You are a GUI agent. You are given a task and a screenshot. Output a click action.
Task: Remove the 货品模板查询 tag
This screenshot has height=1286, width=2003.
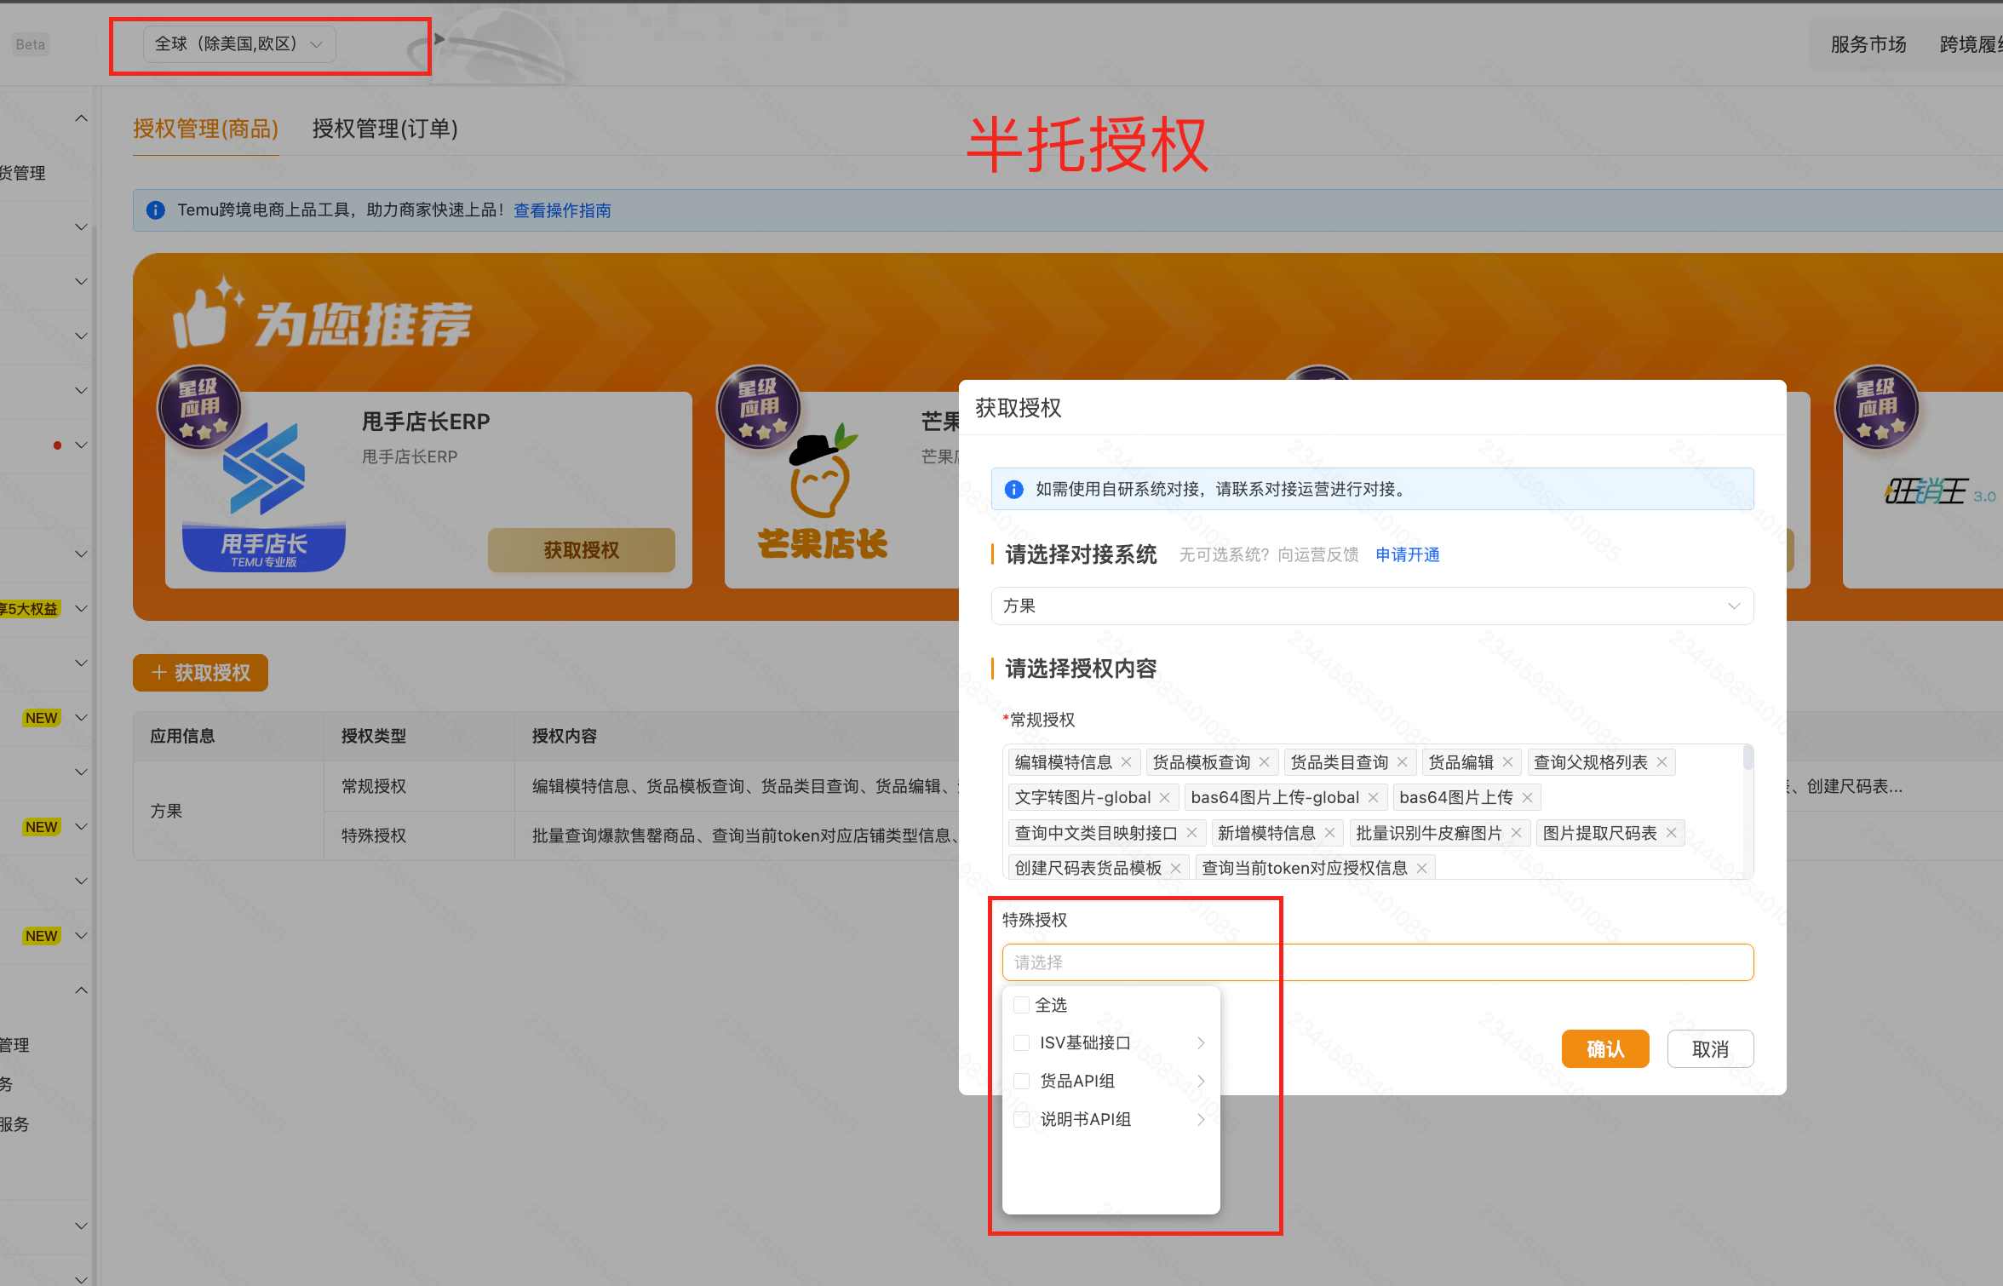click(1264, 762)
